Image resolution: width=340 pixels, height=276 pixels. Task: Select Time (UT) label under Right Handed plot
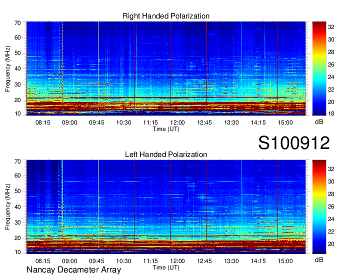(166, 129)
